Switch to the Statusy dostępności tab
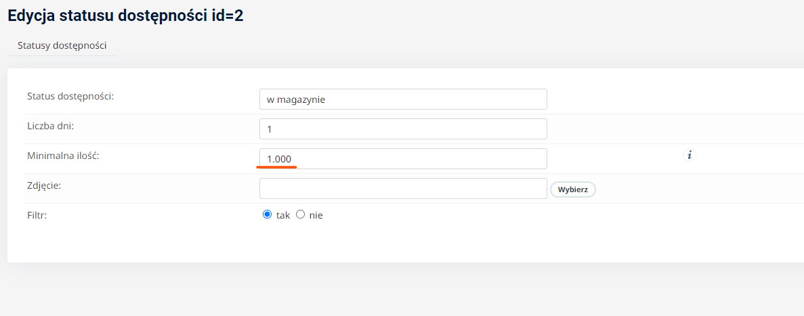 tap(62, 45)
